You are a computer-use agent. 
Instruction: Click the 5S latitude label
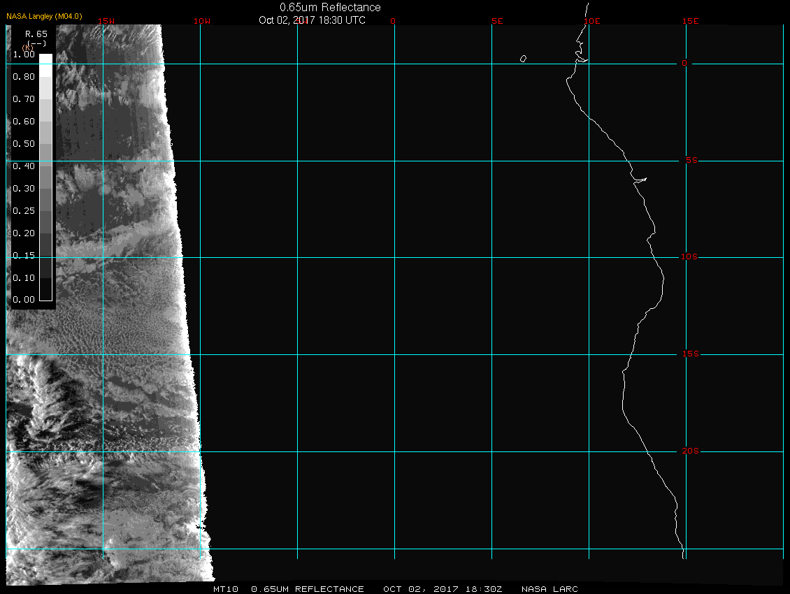pyautogui.click(x=691, y=161)
